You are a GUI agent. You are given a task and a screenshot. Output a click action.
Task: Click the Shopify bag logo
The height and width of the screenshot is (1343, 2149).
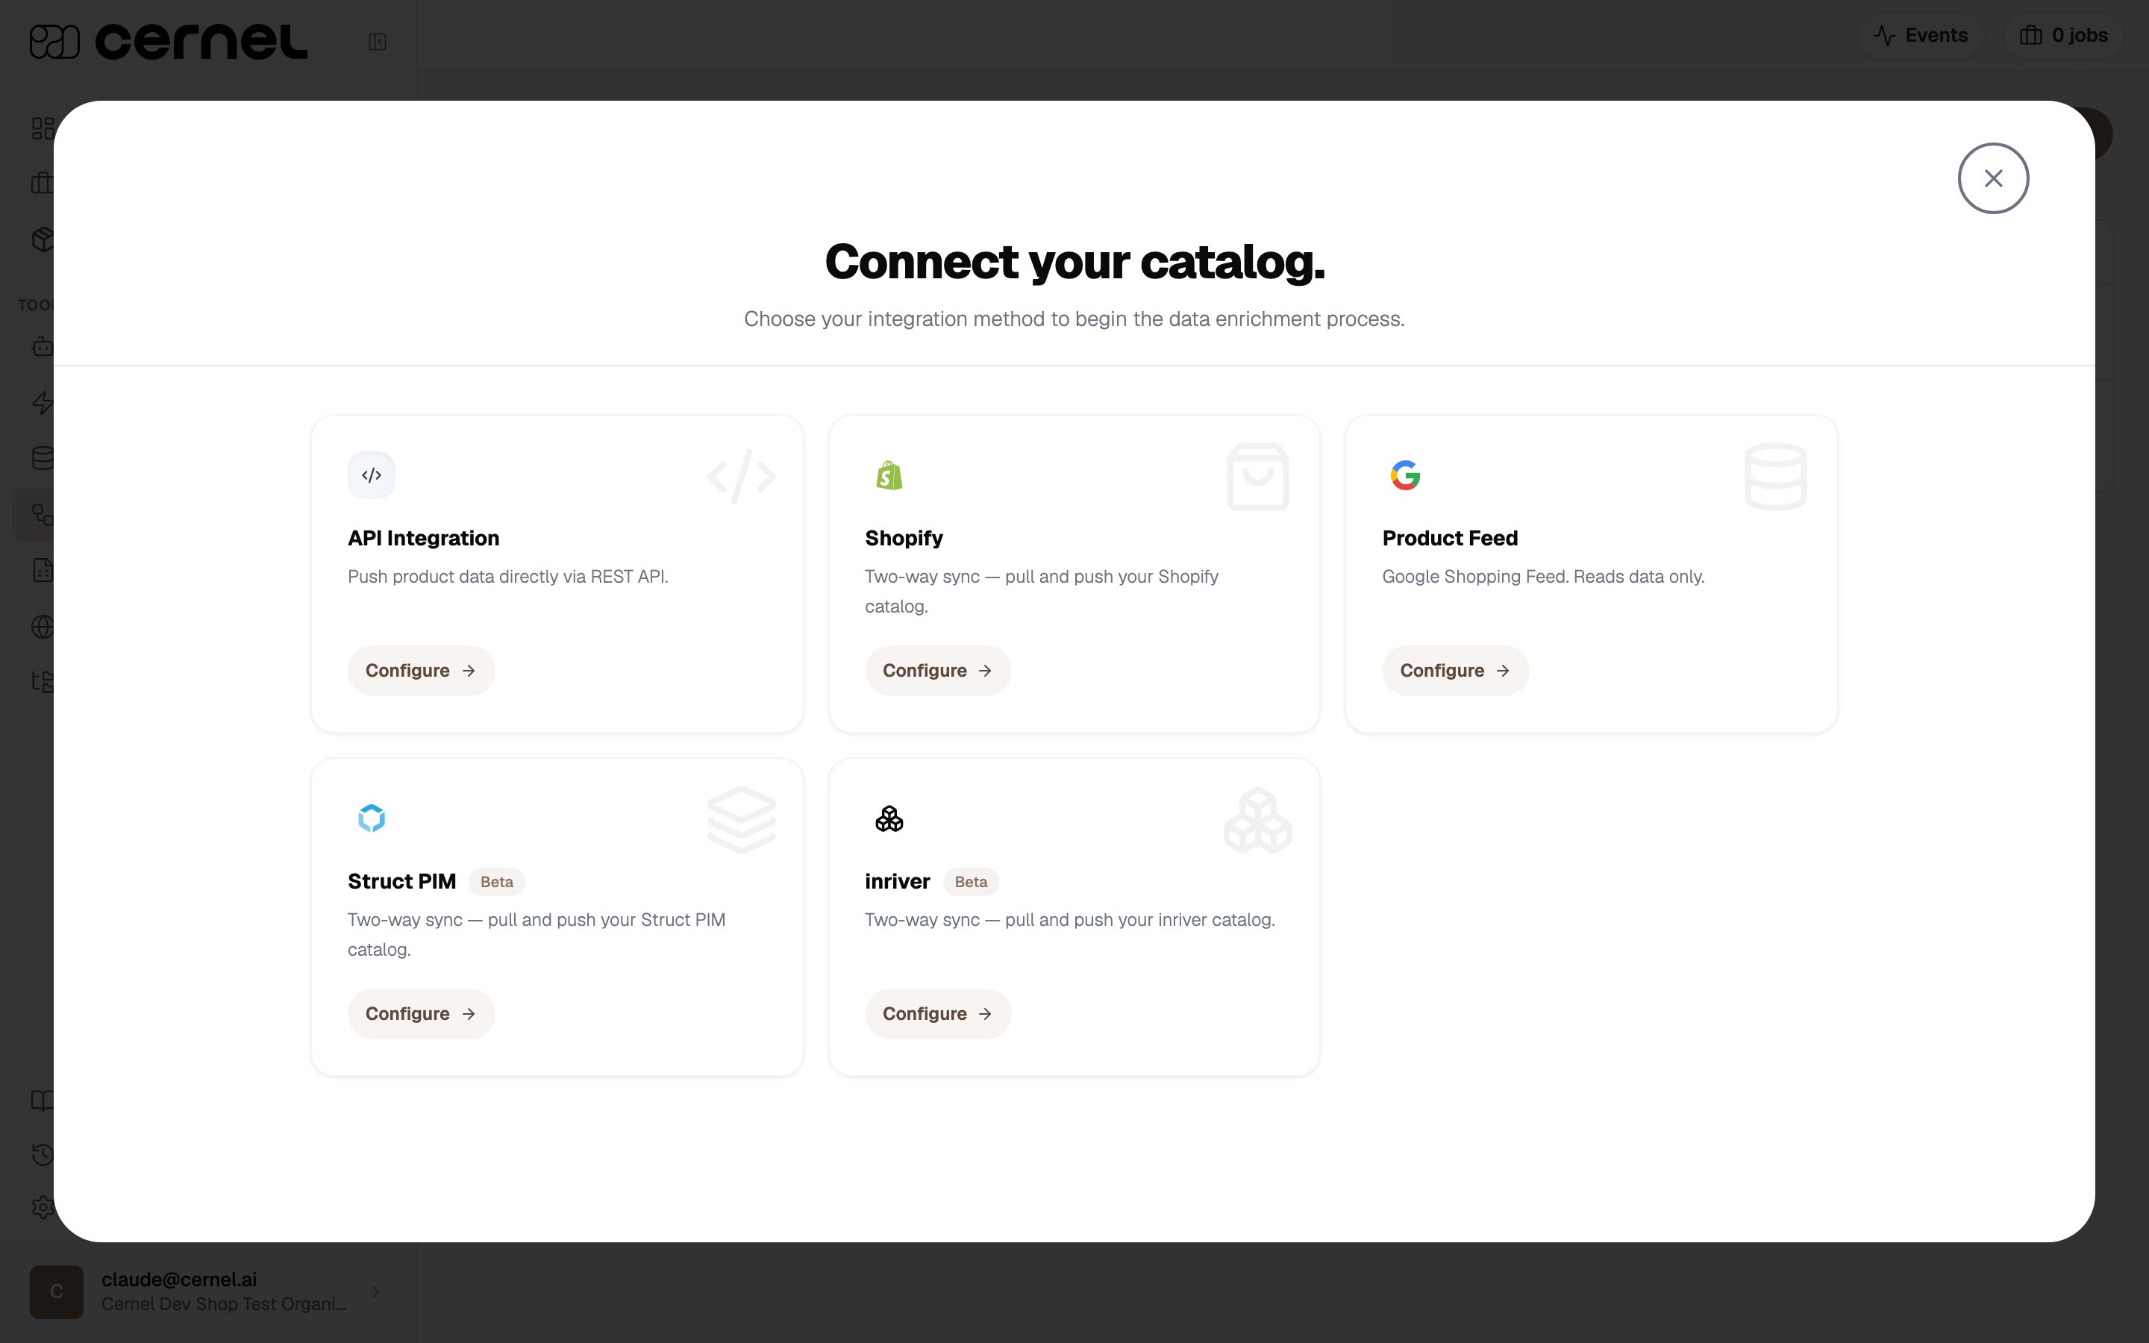pyautogui.click(x=889, y=475)
